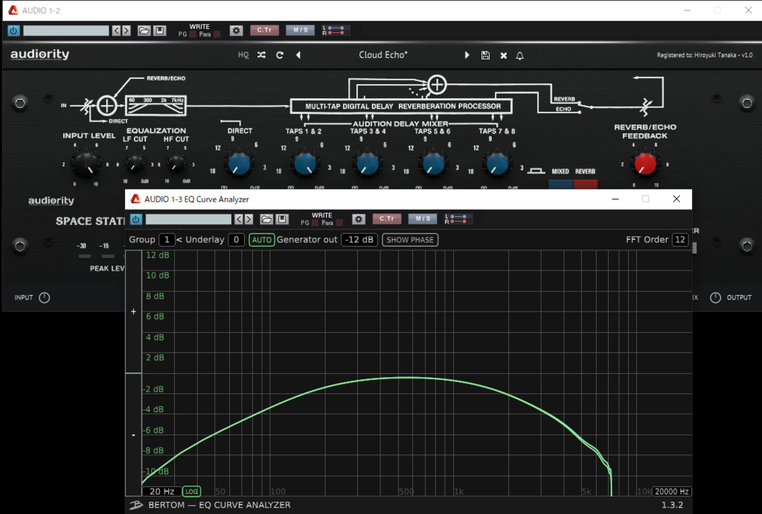Adjust the LF Cut equalization knob

135,165
